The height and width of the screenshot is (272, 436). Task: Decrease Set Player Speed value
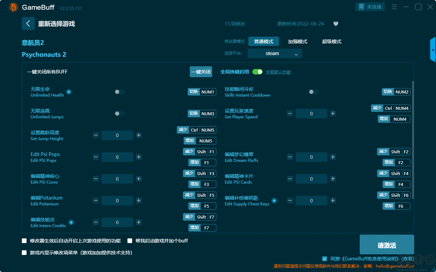click(290, 114)
